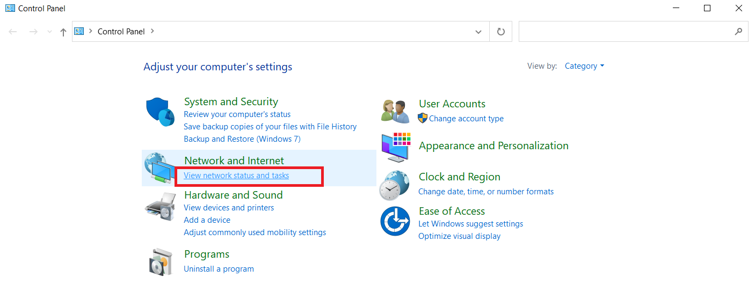Open the address bar history dropdown
The image size is (755, 299).
[x=478, y=32]
